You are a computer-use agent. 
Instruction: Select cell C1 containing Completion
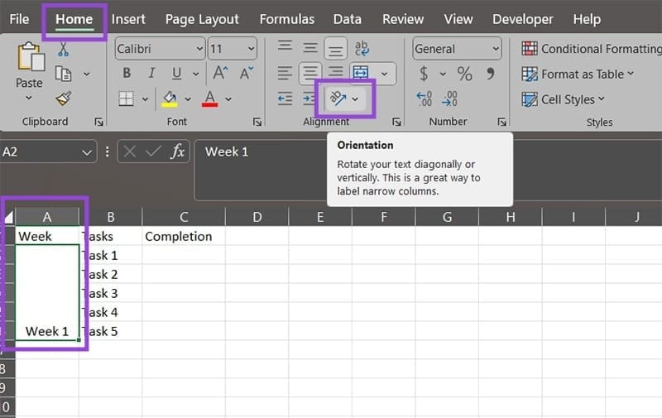point(183,236)
